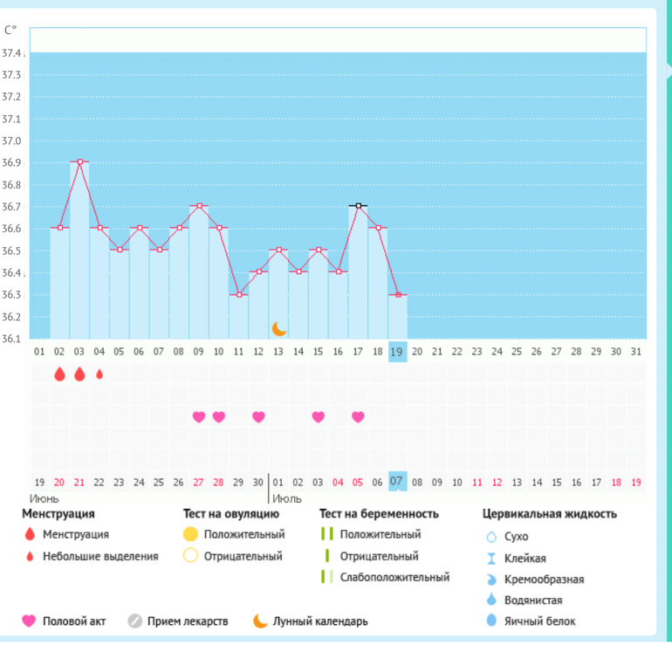Click the black-marked temperature point on day 17
This screenshot has width=672, height=645.
tap(358, 206)
